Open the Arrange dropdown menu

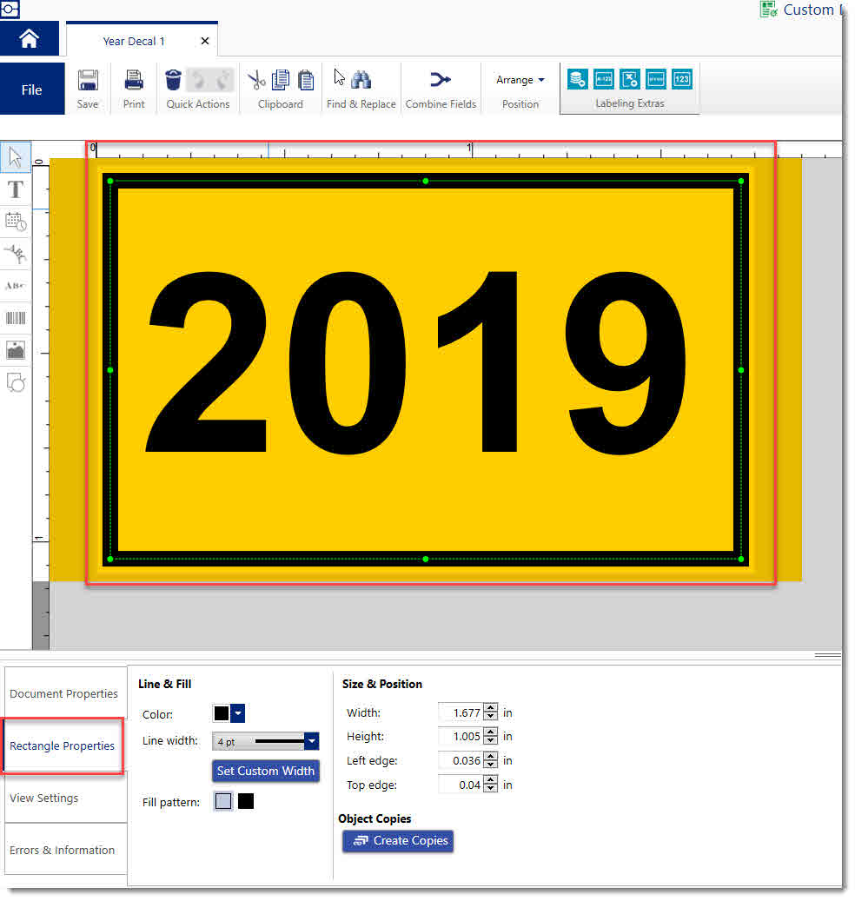tap(520, 80)
